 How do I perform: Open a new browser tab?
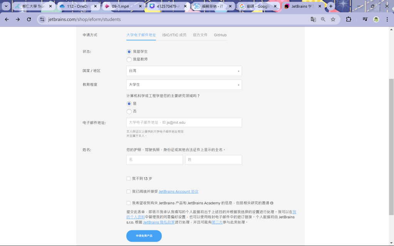coord(331,6)
